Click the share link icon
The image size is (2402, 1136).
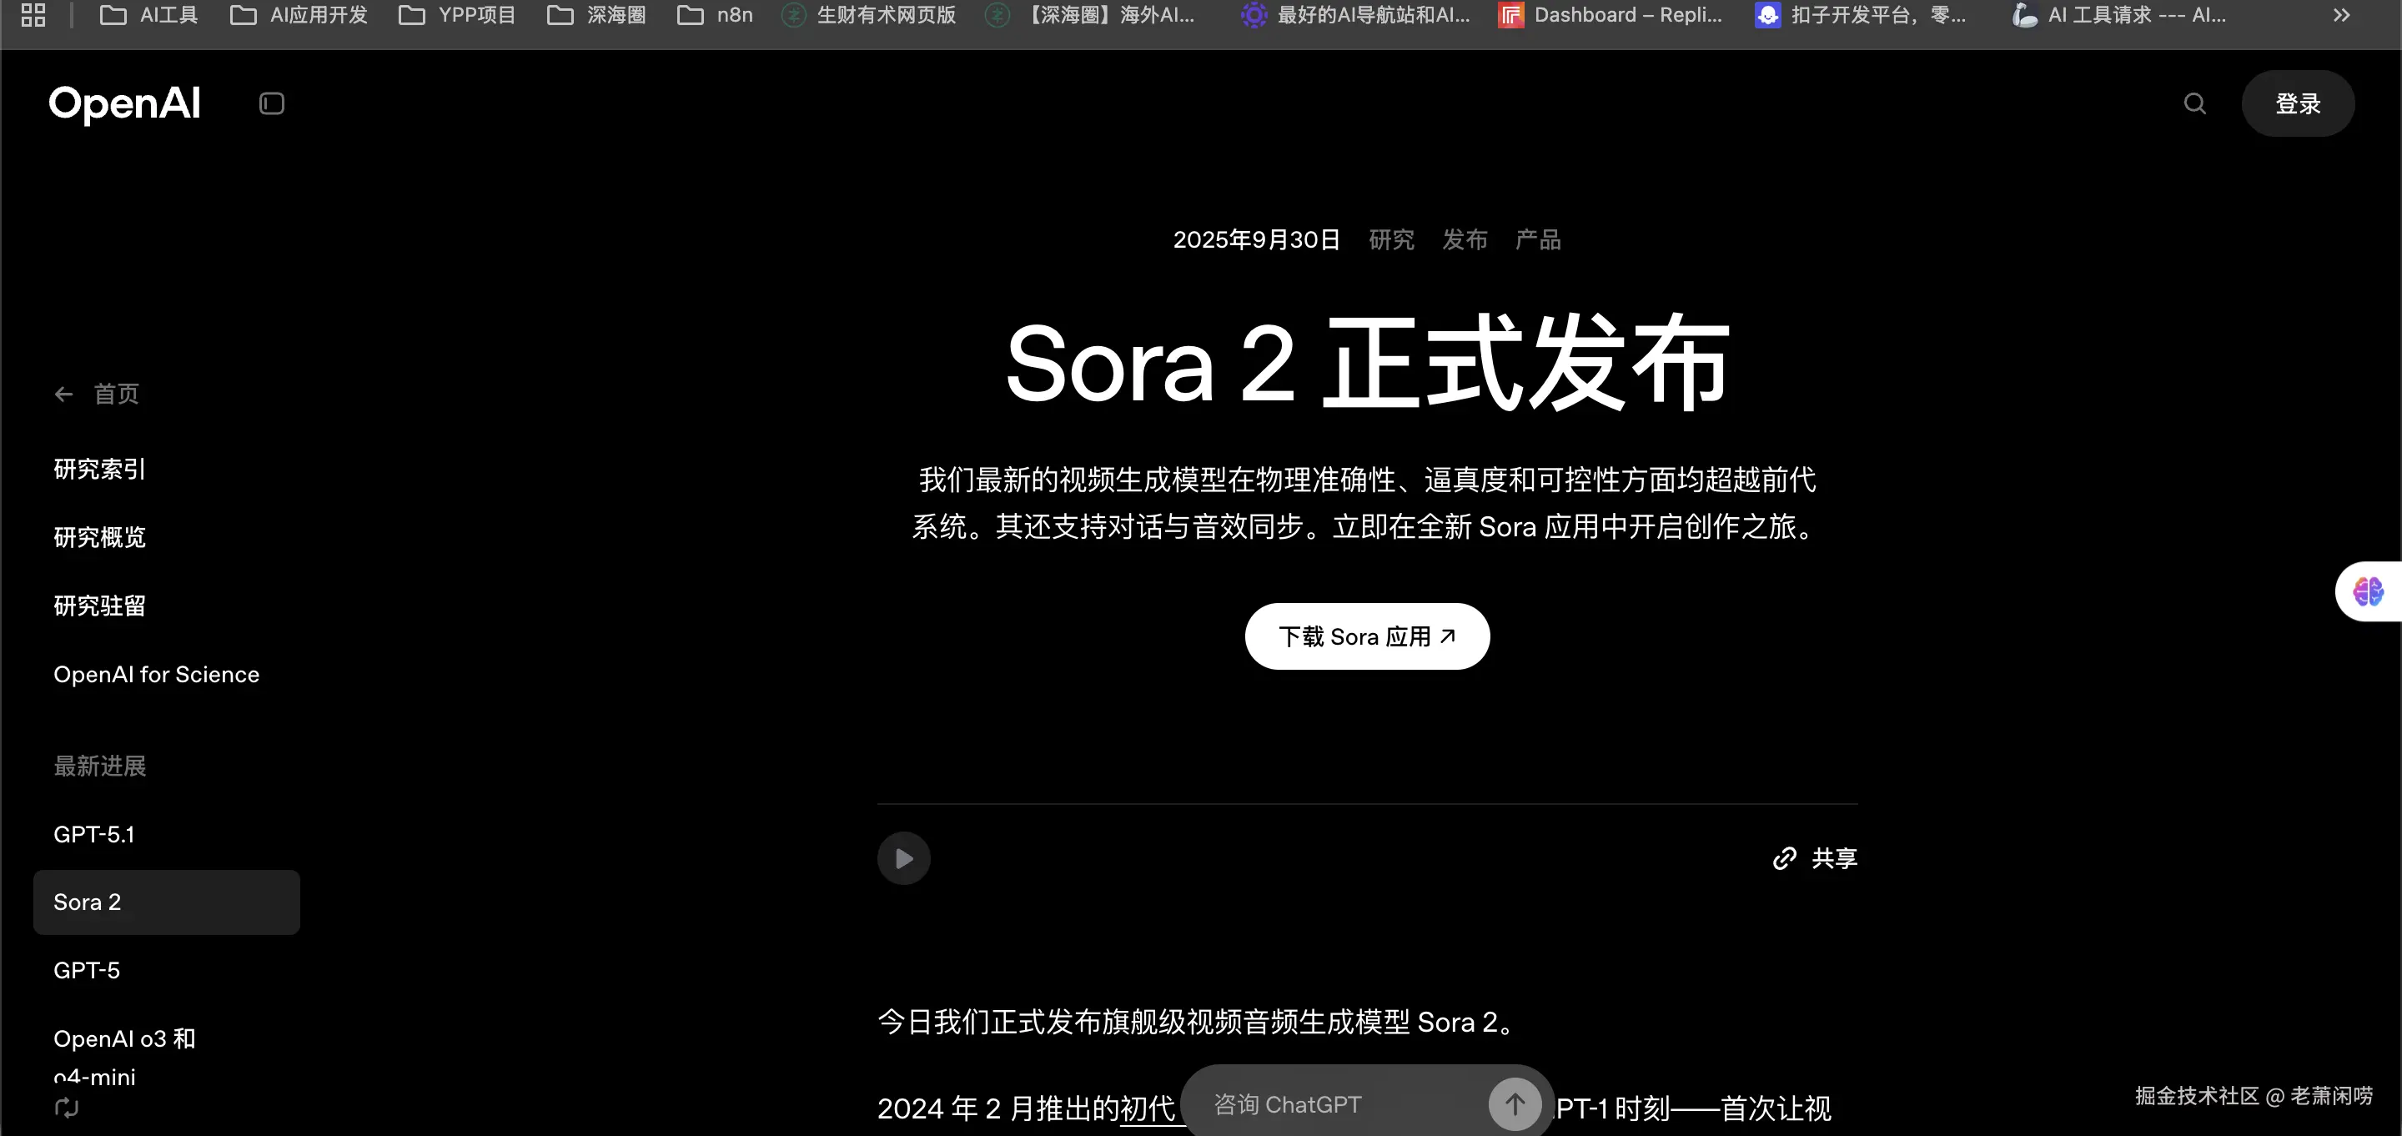tap(1784, 858)
